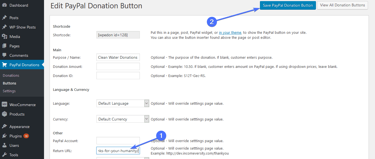Open Donations submenu item
The height and width of the screenshot is (159, 375).
pyautogui.click(x=11, y=75)
